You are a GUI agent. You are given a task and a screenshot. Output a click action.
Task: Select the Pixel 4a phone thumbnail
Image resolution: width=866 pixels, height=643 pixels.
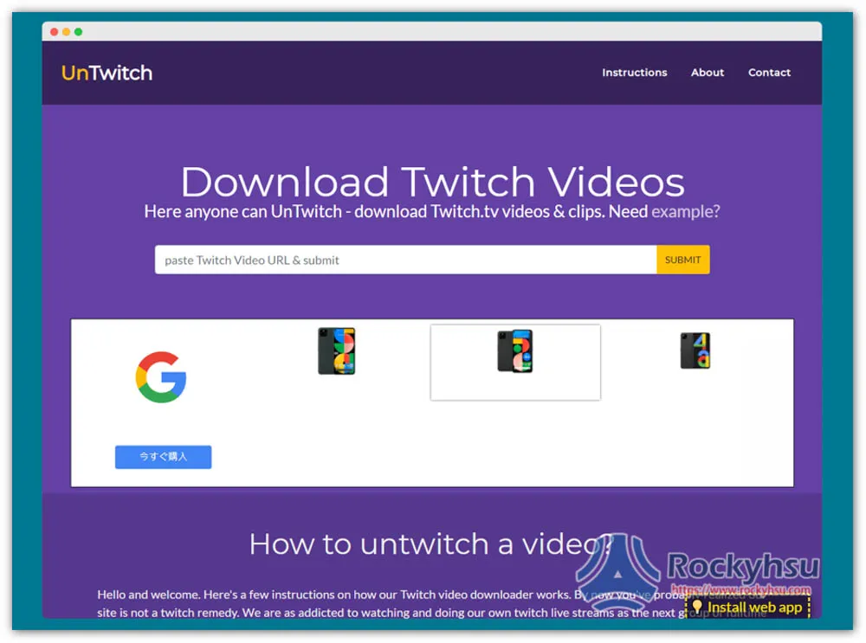click(x=695, y=350)
